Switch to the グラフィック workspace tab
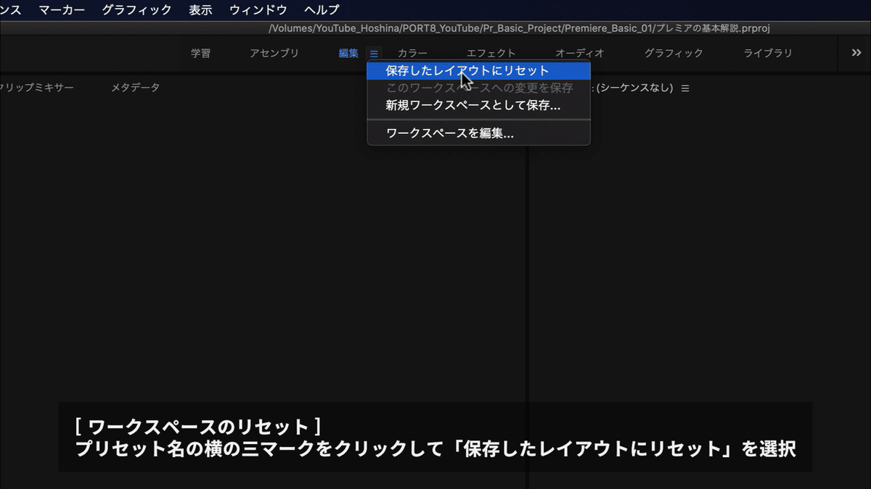Image resolution: width=871 pixels, height=489 pixels. (x=674, y=53)
